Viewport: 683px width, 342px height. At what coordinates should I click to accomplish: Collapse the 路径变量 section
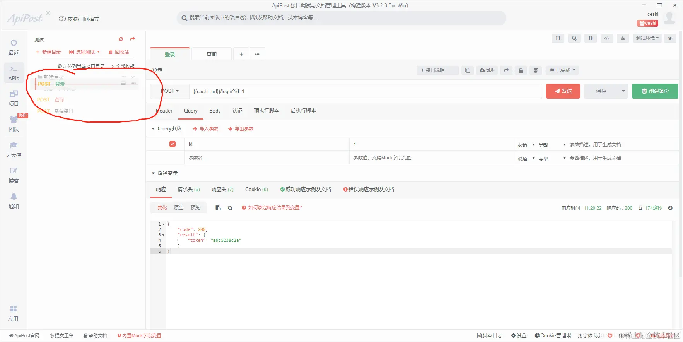[165, 173]
